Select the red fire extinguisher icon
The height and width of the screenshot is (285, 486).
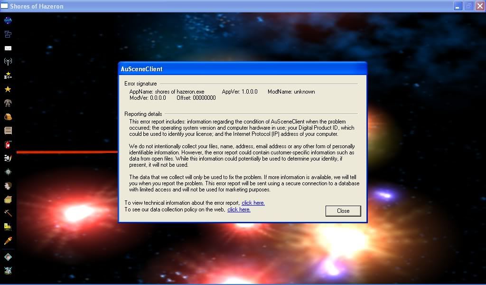8,145
